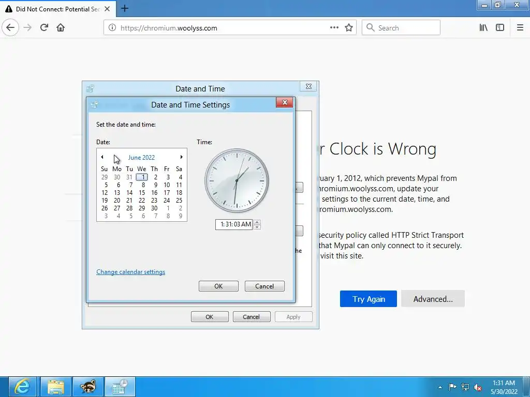Select the 'Did Not Connect' browser tab
Image resolution: width=530 pixels, height=397 pixels.
pos(58,9)
